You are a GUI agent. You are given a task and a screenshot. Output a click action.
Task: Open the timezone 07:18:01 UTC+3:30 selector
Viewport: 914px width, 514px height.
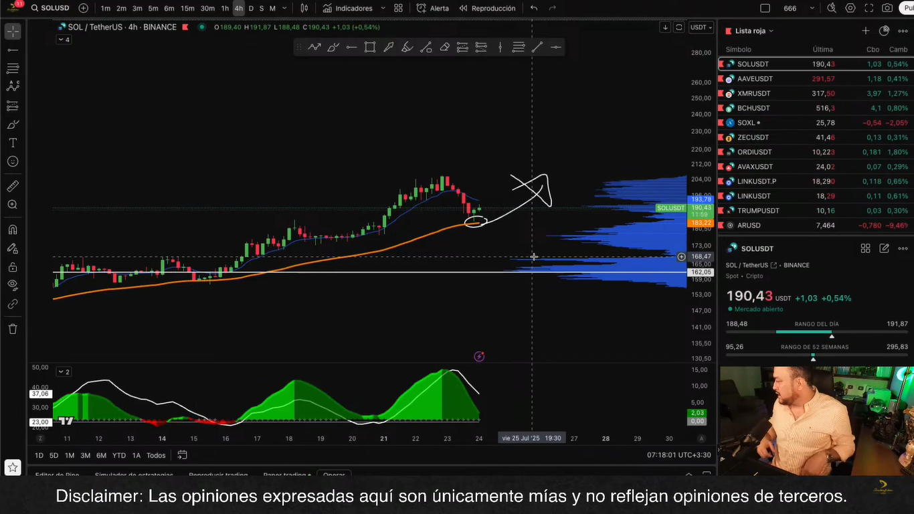pyautogui.click(x=679, y=455)
